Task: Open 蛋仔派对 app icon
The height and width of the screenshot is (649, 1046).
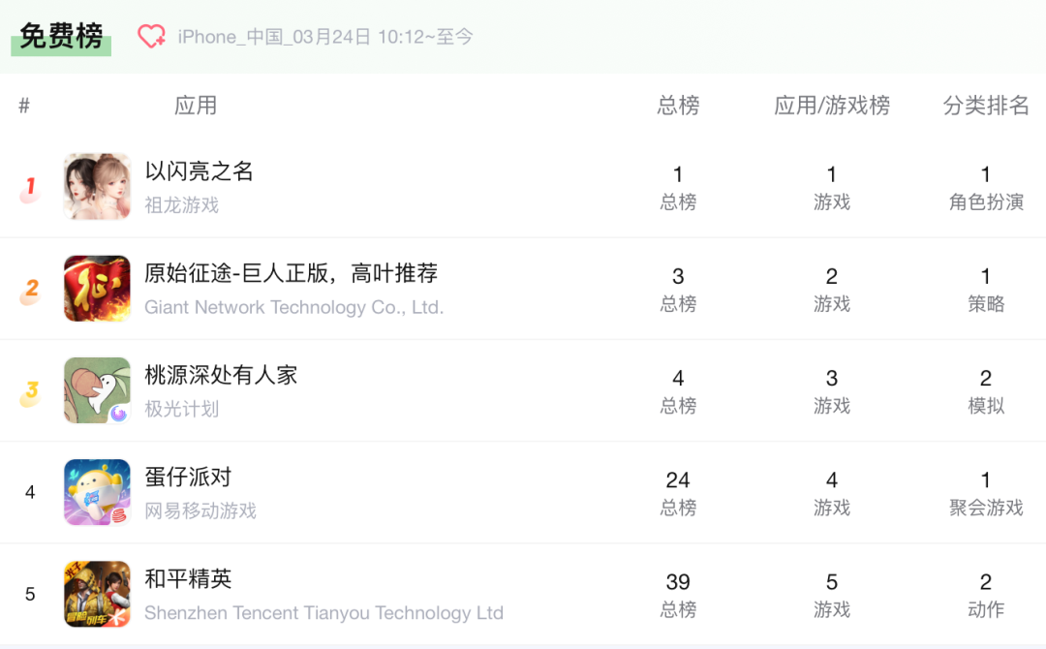Action: tap(98, 492)
